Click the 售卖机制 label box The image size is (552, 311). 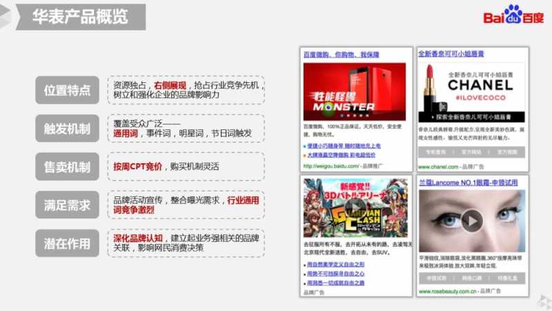tap(67, 167)
